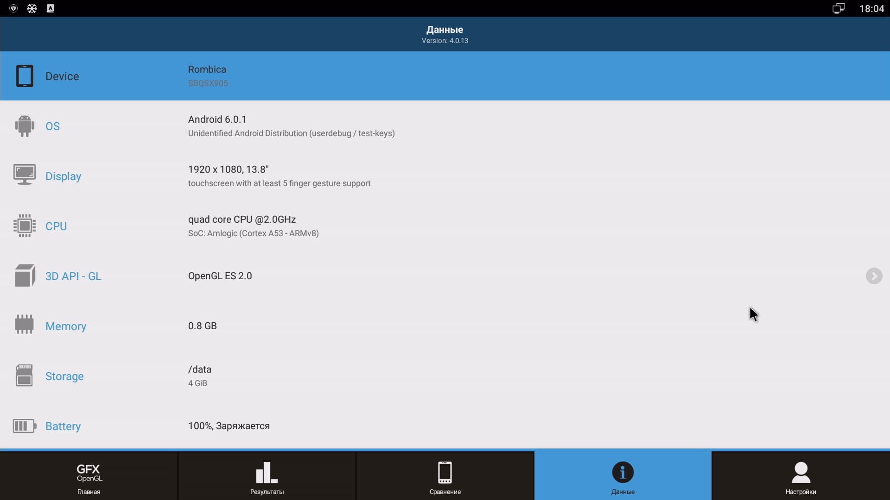Click the screen cast icon in status bar

[838, 8]
